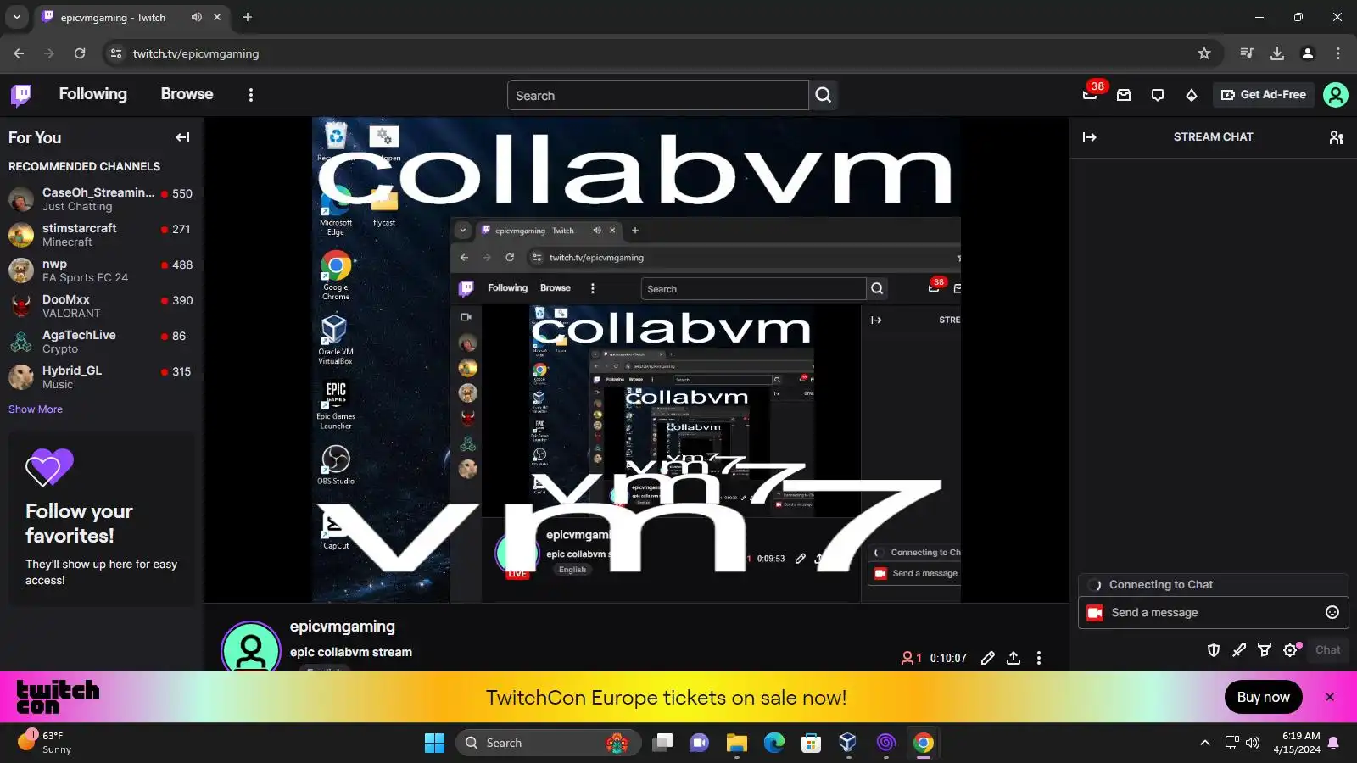The image size is (1357, 763).
Task: Reload the page
Action: (80, 53)
